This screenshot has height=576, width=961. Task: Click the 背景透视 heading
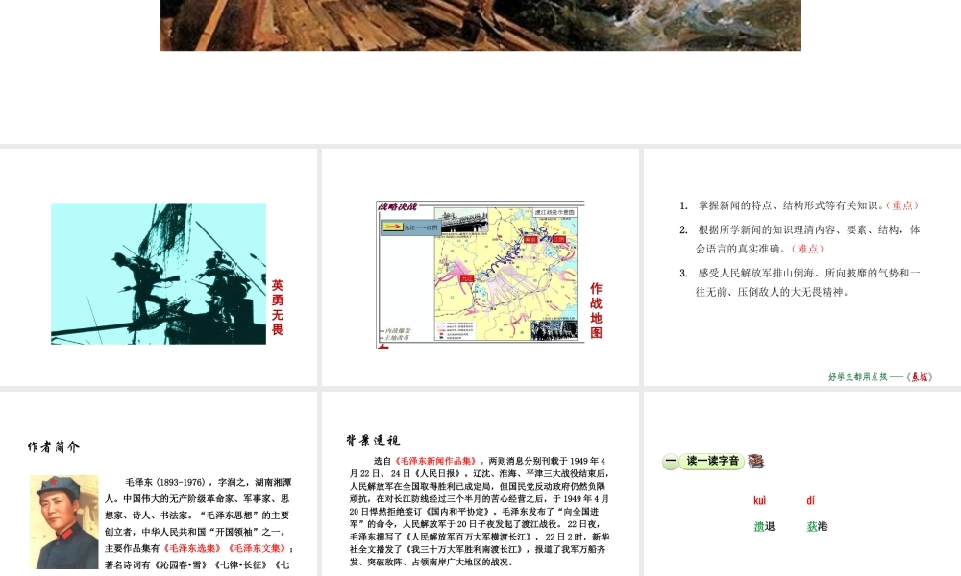pos(373,440)
